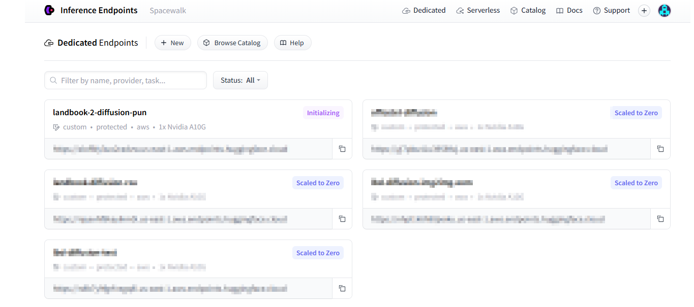Copy URL of endpoint card beneath landbook-2-diffusion-pun
This screenshot has height=307, width=694.
click(x=342, y=219)
